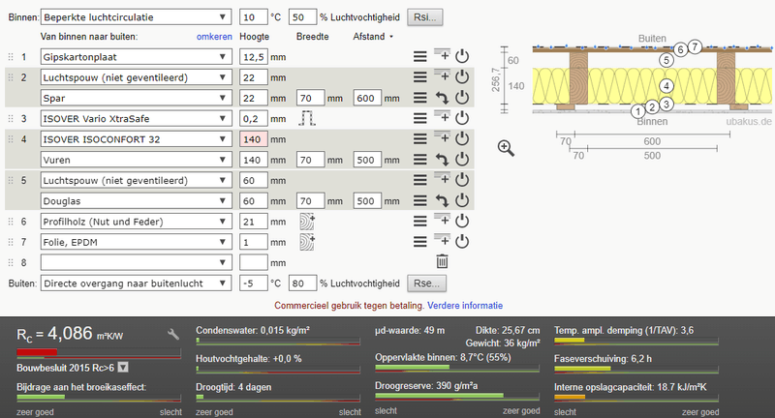
Task: Grab the drag handle of layer 4
Action: tap(11, 139)
